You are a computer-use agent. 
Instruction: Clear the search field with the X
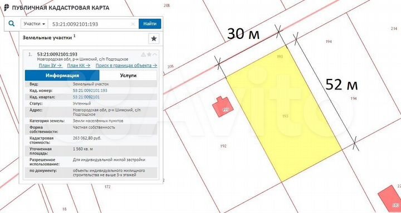(133, 24)
